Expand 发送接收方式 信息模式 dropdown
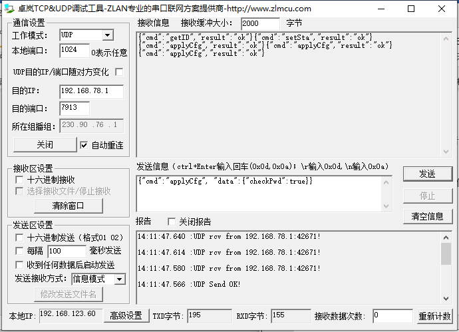This screenshot has height=332, width=459. [x=120, y=279]
